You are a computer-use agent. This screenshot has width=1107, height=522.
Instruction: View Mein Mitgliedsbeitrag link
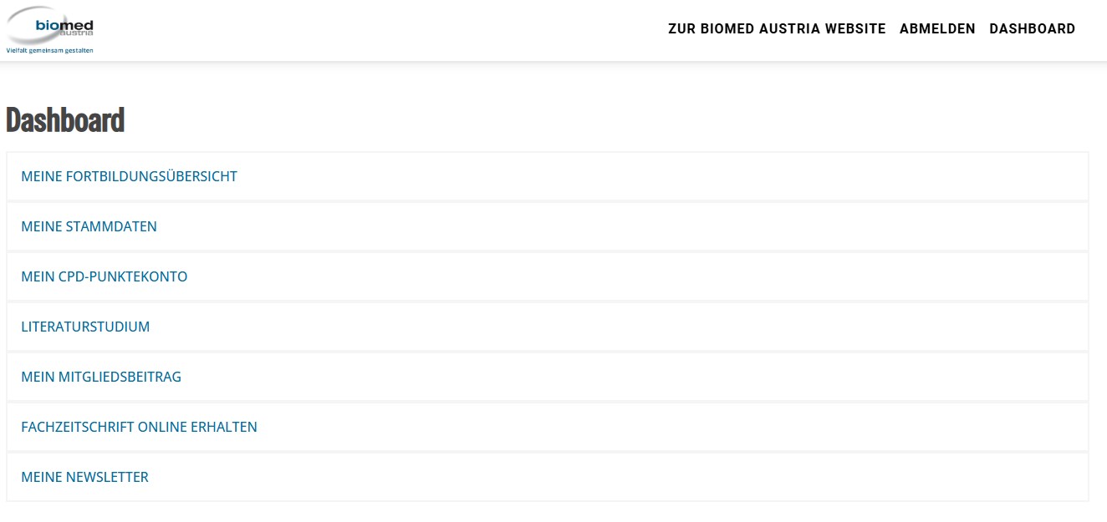pyautogui.click(x=101, y=377)
